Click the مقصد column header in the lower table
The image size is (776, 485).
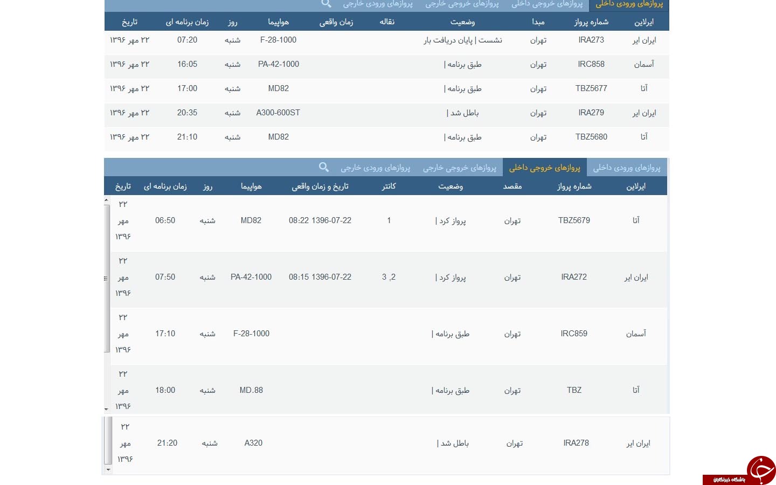coord(512,186)
